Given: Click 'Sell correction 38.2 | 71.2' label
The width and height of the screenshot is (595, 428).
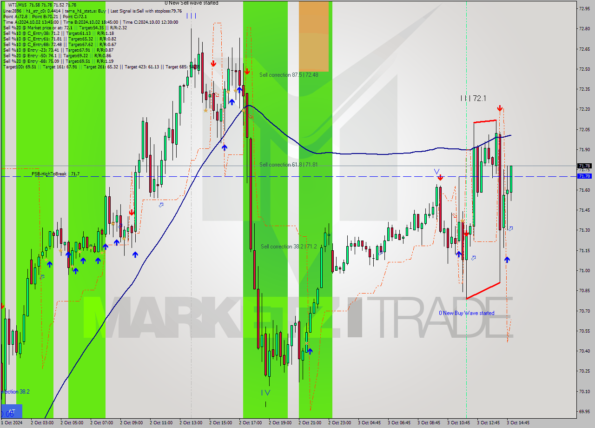Looking at the screenshot, I should tap(288, 247).
